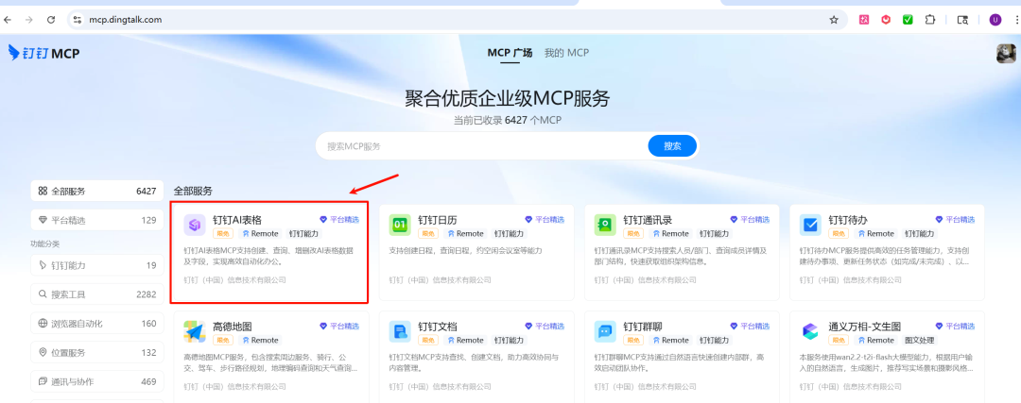
Task: Click the 当前已收录 6427 个MCP text
Action: click(x=508, y=120)
